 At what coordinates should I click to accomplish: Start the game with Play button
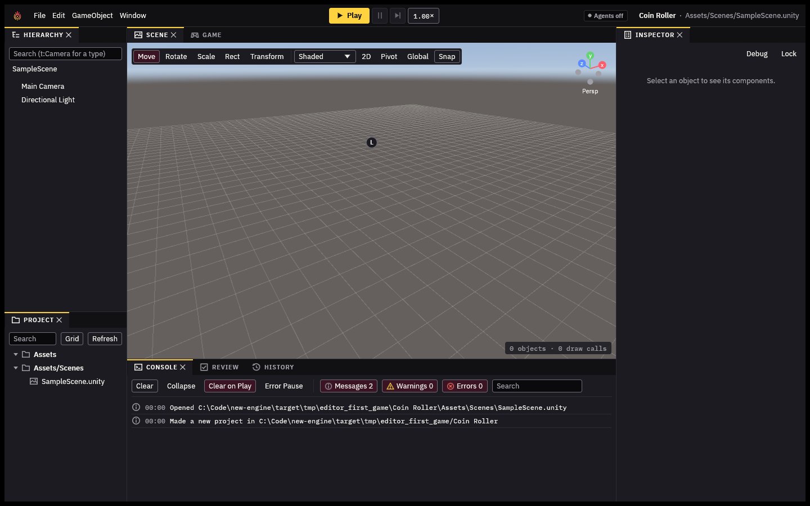[349, 16]
